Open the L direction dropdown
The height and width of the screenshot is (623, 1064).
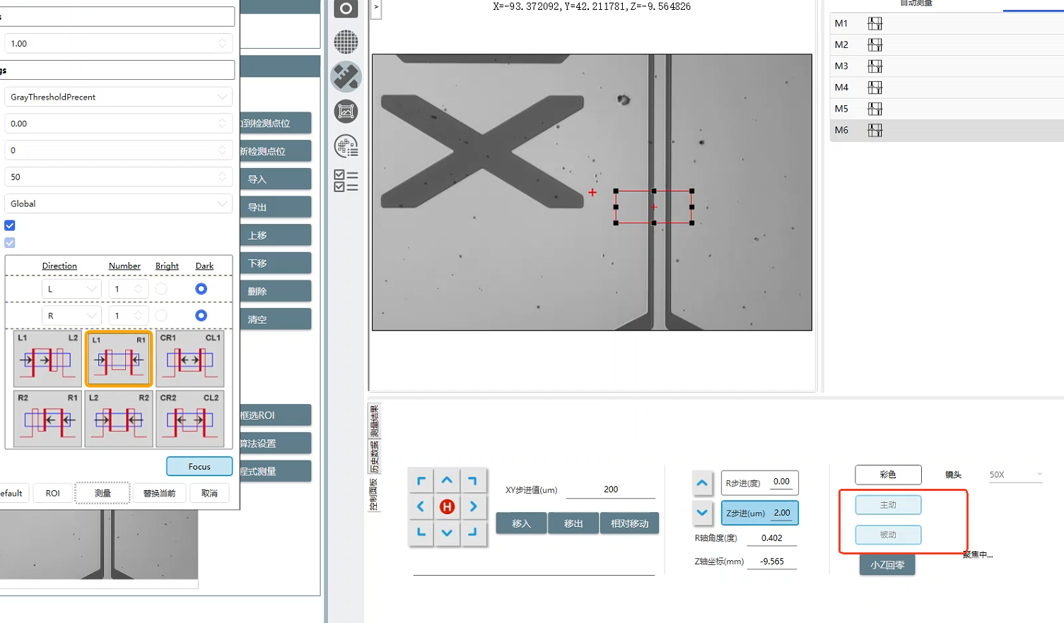pyautogui.click(x=71, y=289)
